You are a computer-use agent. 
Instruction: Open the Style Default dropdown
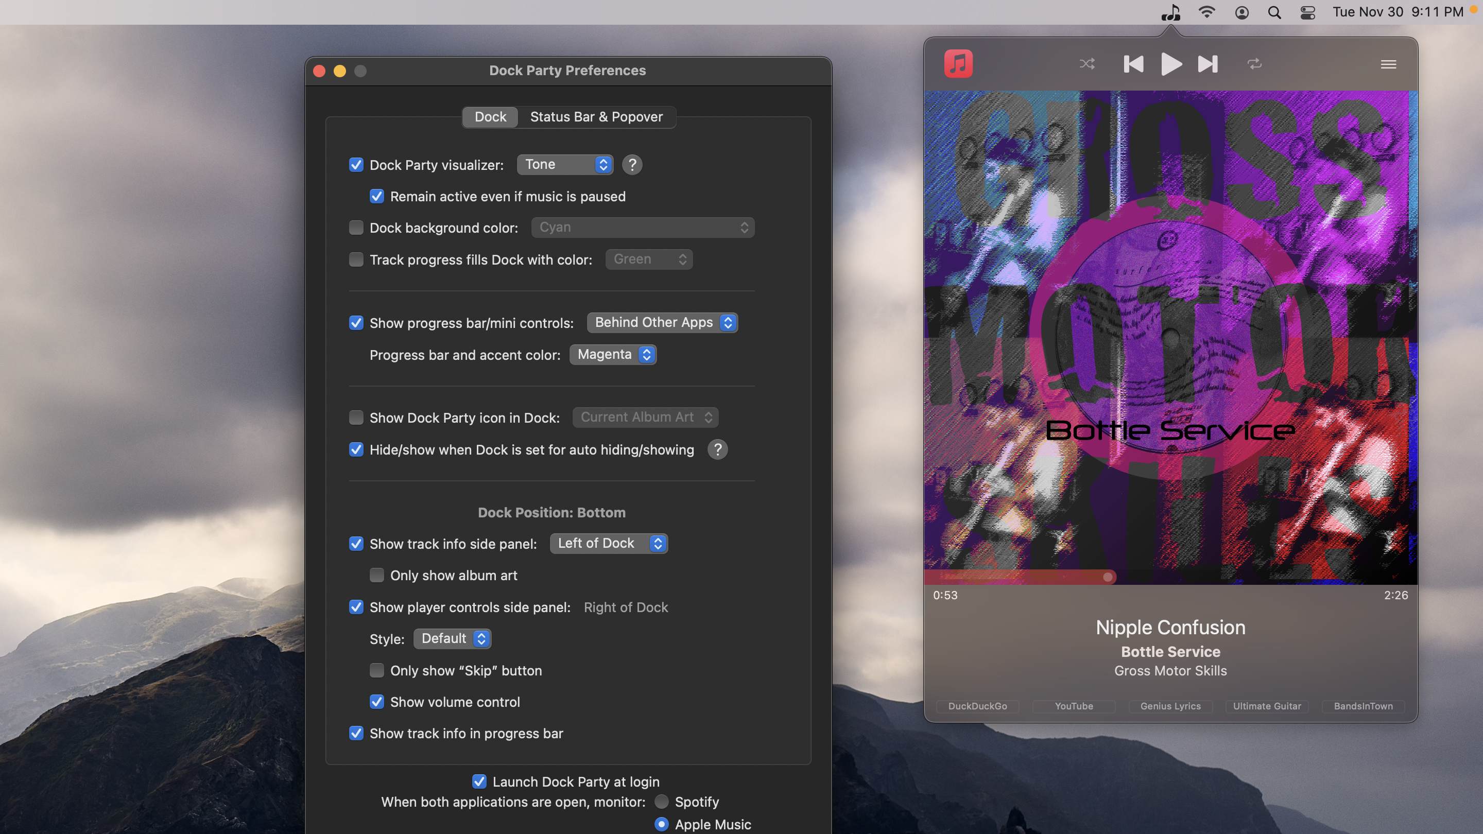tap(452, 639)
